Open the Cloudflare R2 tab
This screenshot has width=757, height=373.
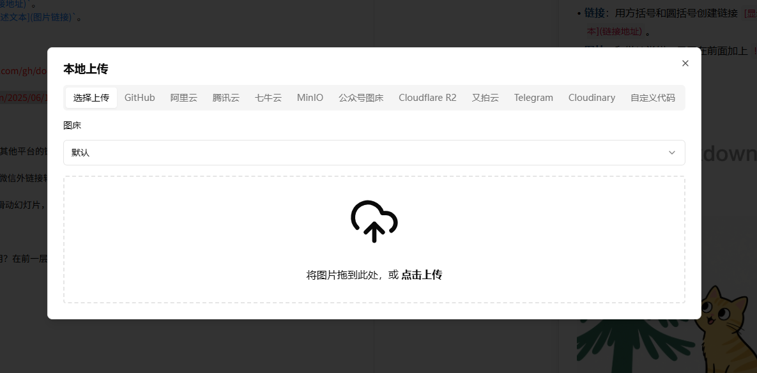427,98
